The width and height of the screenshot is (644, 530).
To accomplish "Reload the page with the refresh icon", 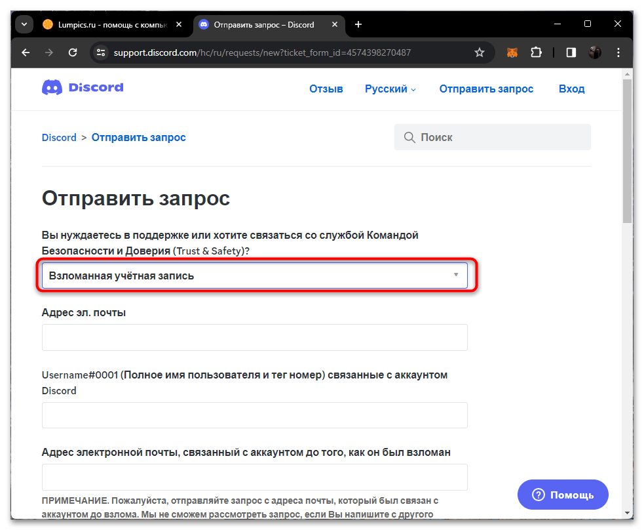I will coord(73,52).
